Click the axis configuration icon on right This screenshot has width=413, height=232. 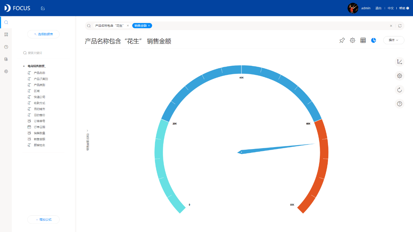click(x=400, y=62)
